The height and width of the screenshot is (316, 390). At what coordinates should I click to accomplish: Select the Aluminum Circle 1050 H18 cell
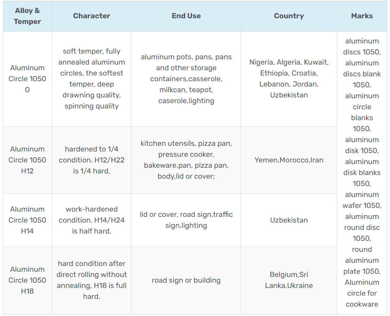27,280
